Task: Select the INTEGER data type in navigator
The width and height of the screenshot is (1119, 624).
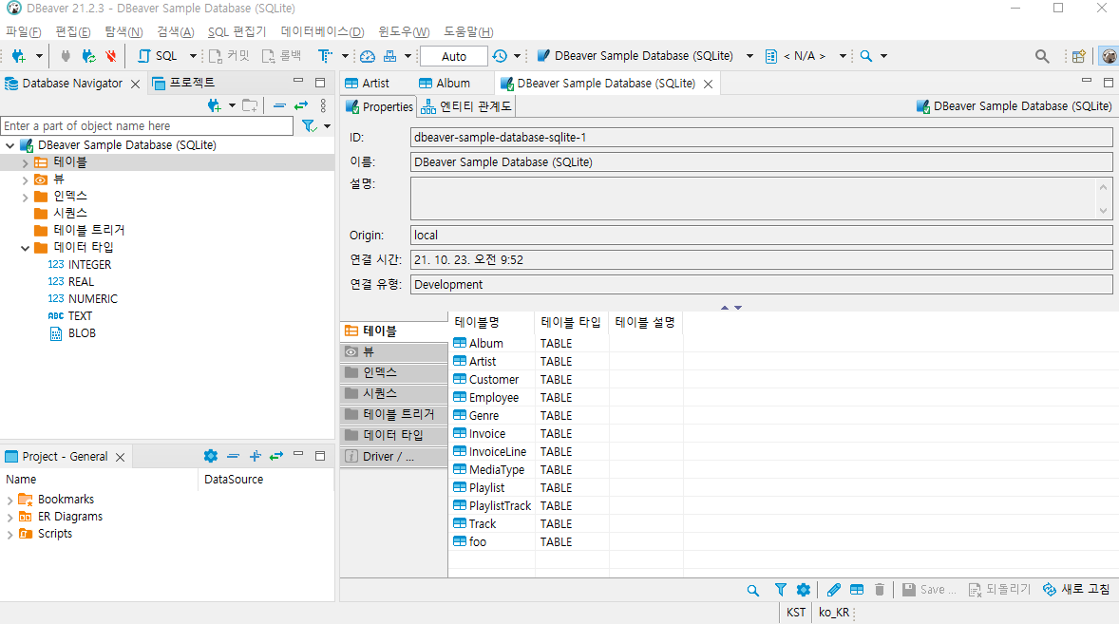Action: click(x=80, y=265)
